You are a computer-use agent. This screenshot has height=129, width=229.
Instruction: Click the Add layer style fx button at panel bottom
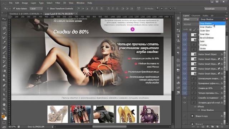tap(198, 126)
